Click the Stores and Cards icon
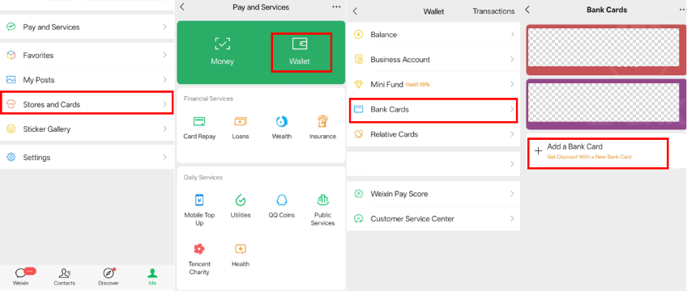This screenshot has width=687, height=291. (11, 104)
